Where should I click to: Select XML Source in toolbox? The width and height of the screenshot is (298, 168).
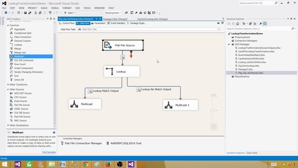(x=20, y=120)
